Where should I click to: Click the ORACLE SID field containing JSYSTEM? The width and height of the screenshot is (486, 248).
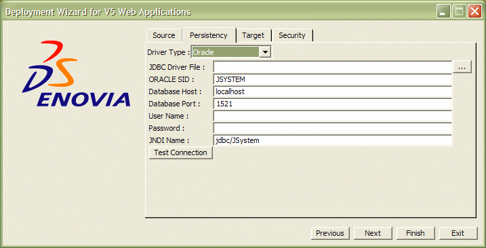[333, 79]
